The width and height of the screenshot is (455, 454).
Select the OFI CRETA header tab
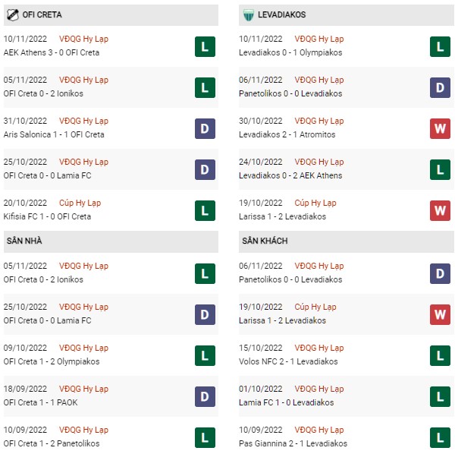pos(111,15)
